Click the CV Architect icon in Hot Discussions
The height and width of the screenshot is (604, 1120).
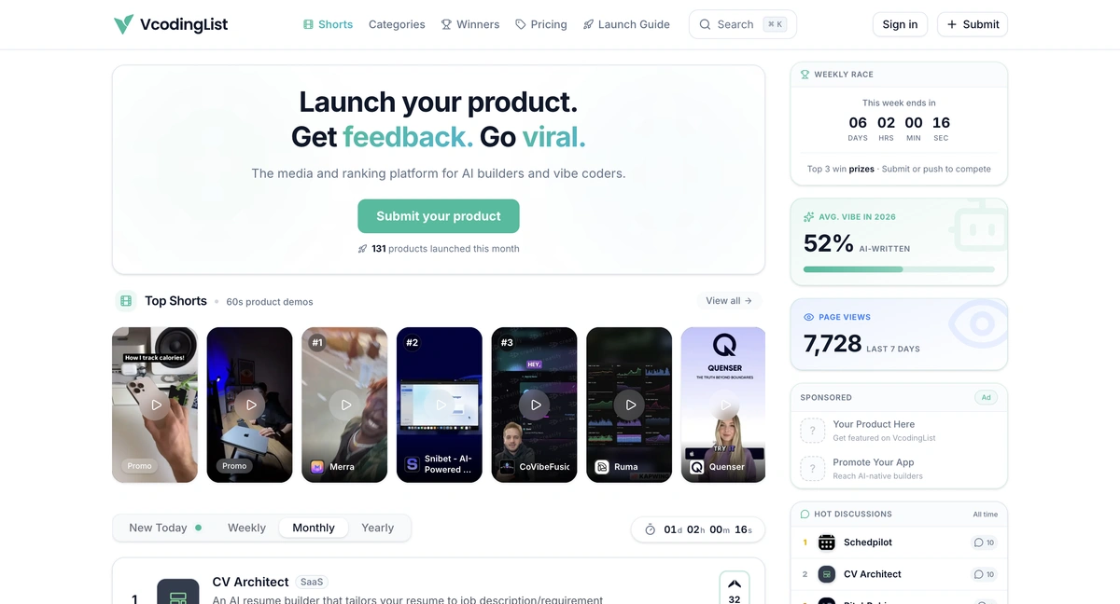[x=827, y=574]
